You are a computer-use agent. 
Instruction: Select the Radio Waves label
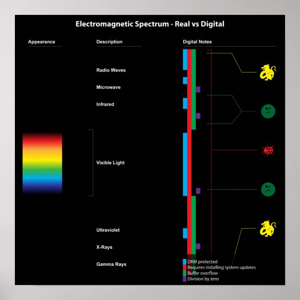coord(111,70)
